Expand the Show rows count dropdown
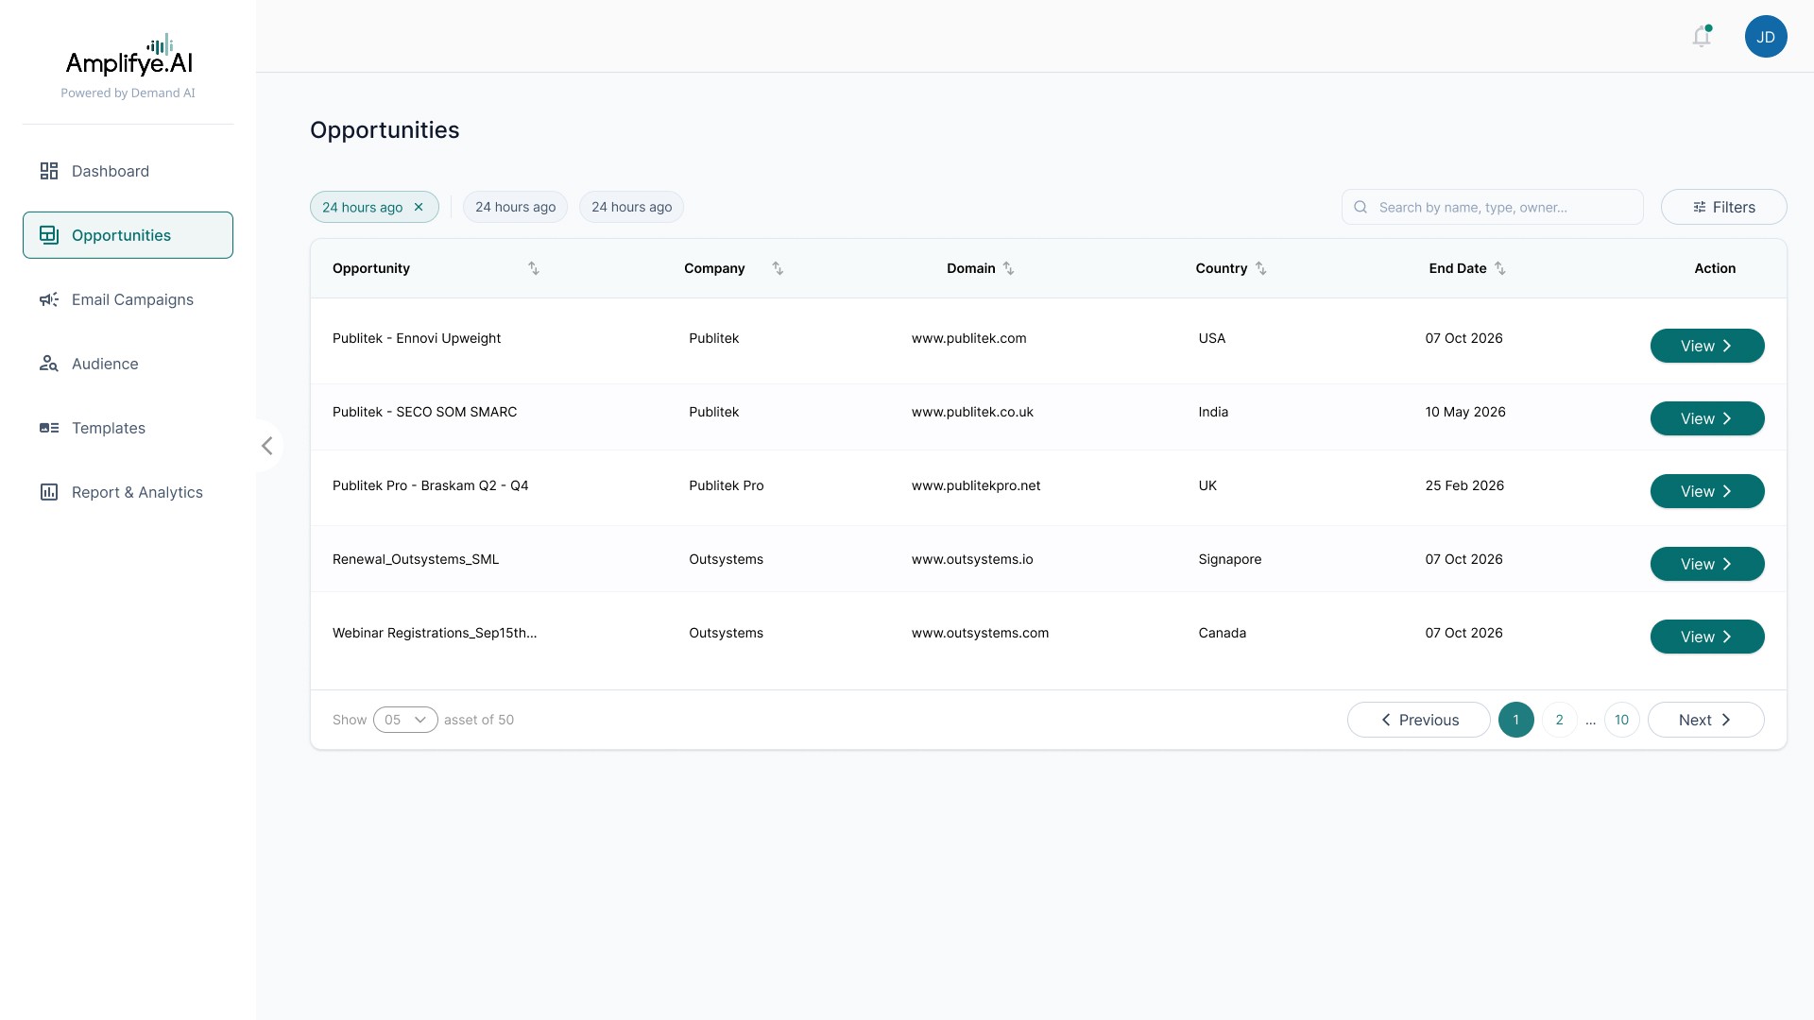This screenshot has height=1020, width=1814. [405, 720]
